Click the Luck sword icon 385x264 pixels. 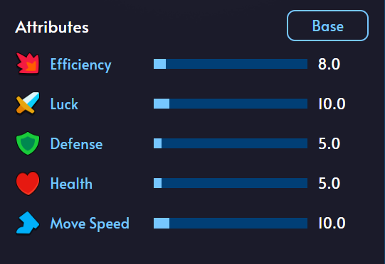(x=28, y=103)
